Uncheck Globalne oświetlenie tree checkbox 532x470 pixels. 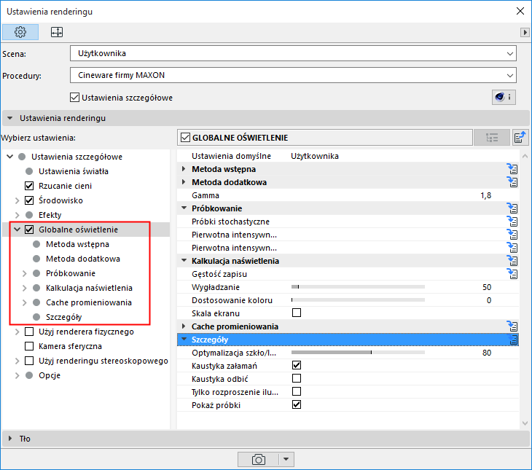[x=29, y=230]
